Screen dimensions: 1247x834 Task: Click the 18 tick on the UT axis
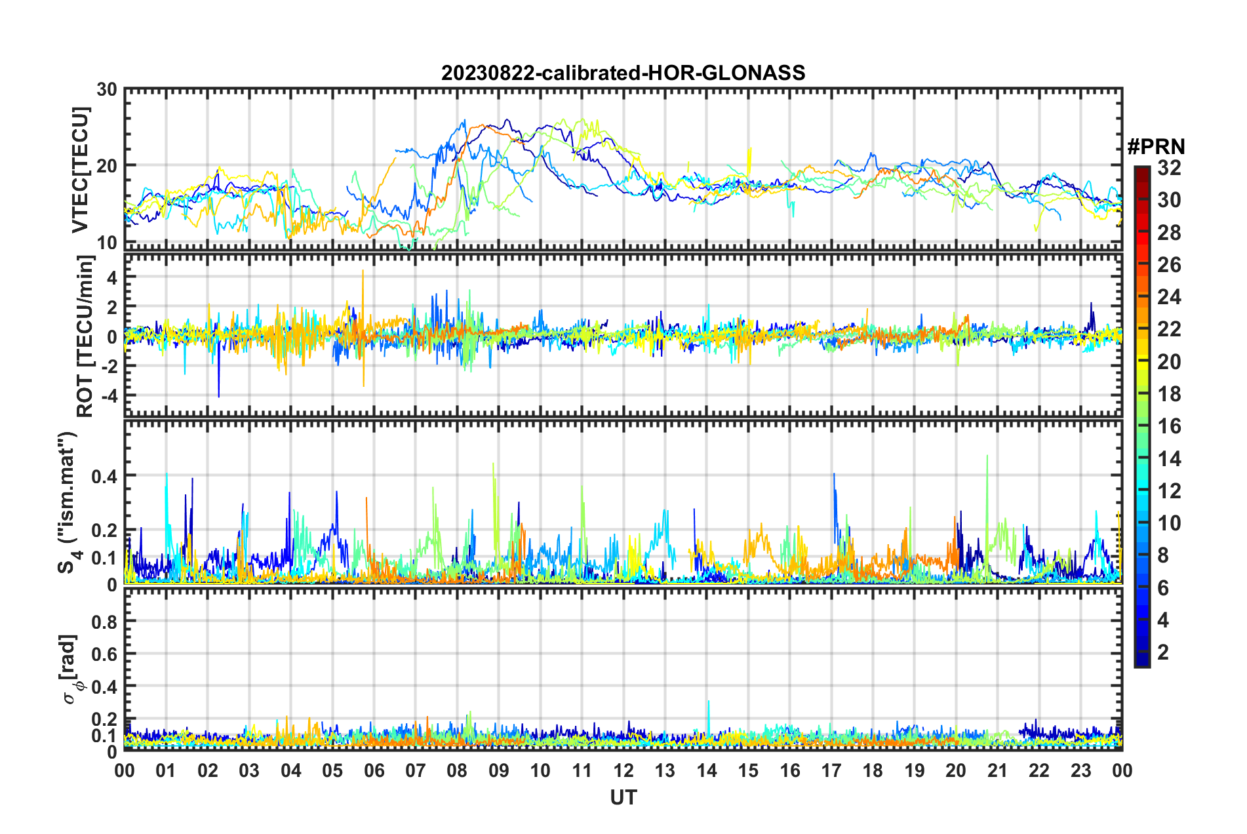coord(873,770)
